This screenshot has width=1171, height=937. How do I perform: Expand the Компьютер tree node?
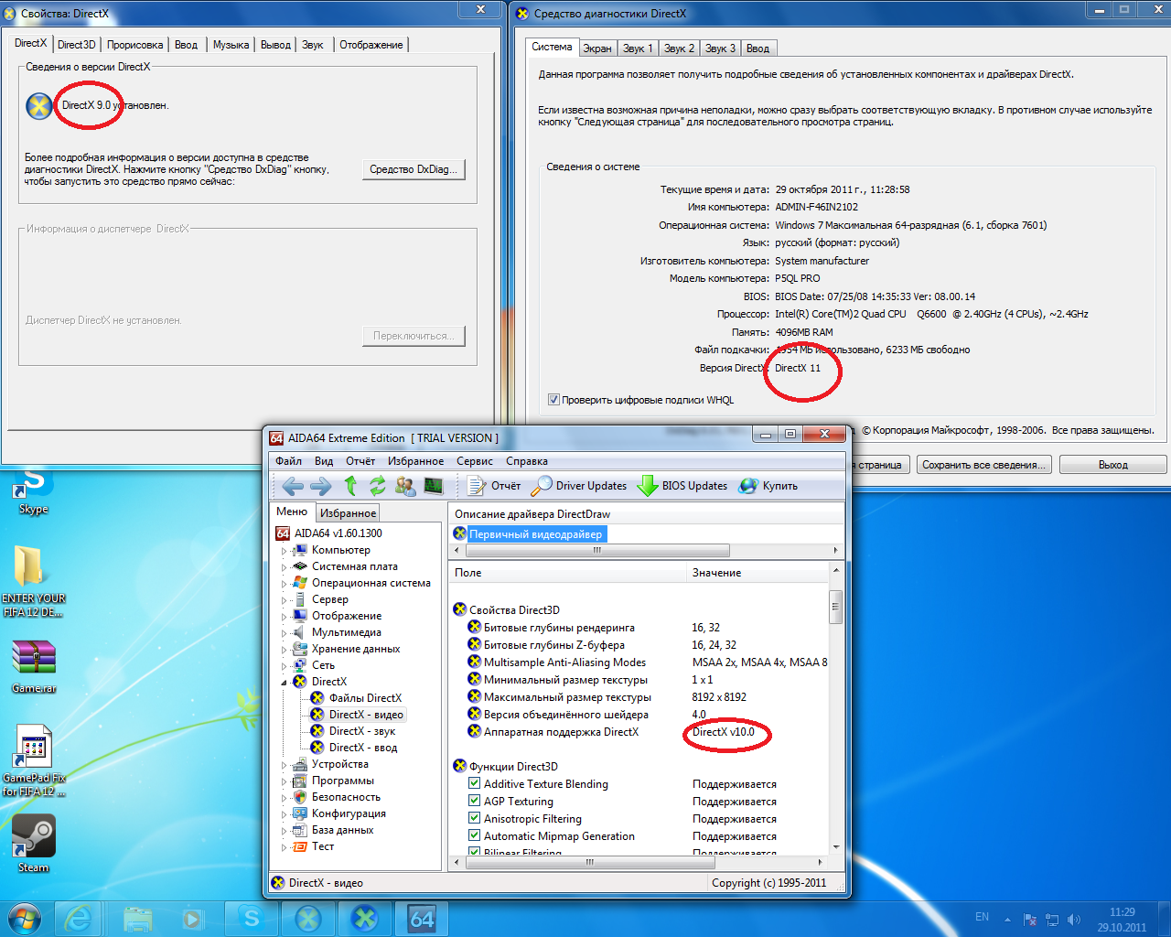pyautogui.click(x=285, y=551)
